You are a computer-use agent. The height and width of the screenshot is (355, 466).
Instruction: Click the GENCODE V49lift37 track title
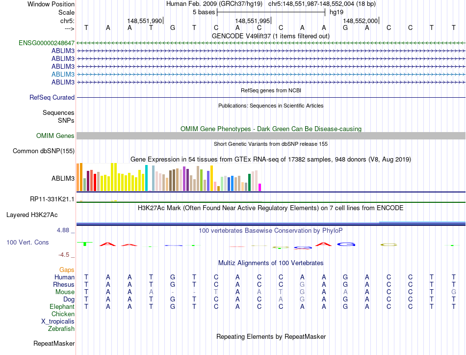tap(271, 36)
